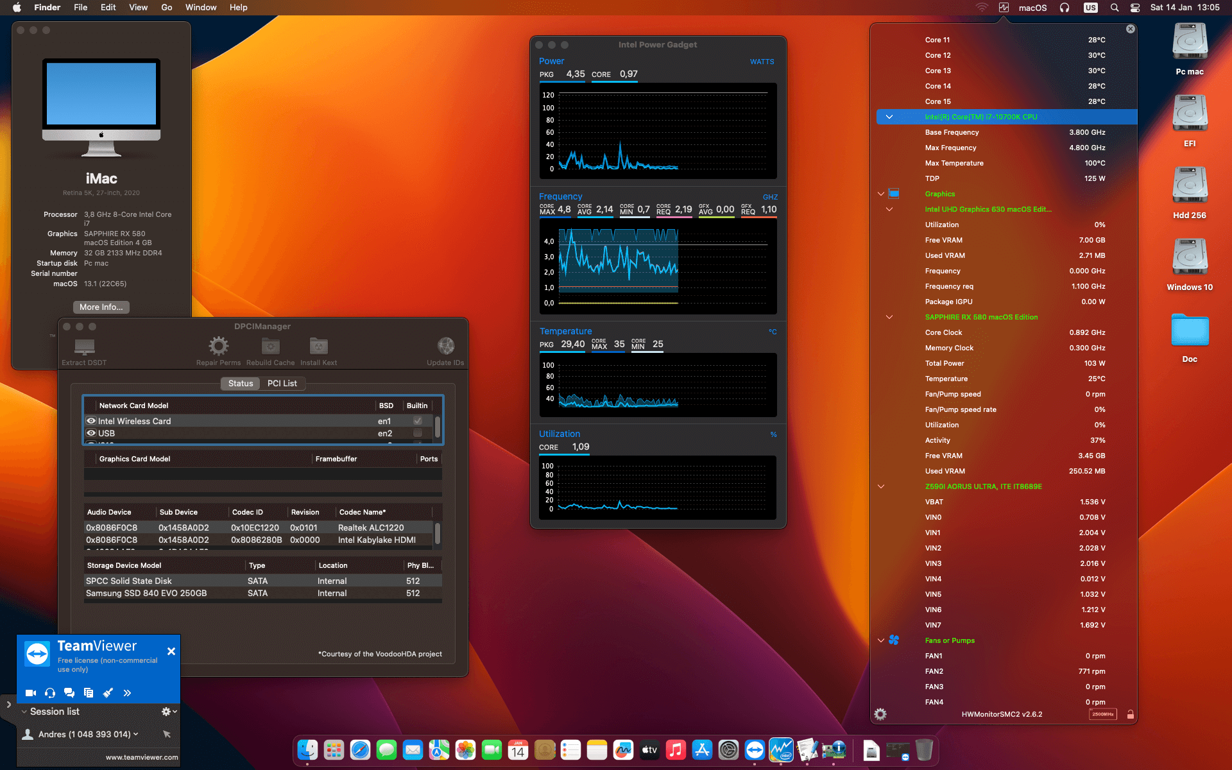1232x770 pixels.
Task: Click US input source in menu bar
Action: click(1091, 8)
